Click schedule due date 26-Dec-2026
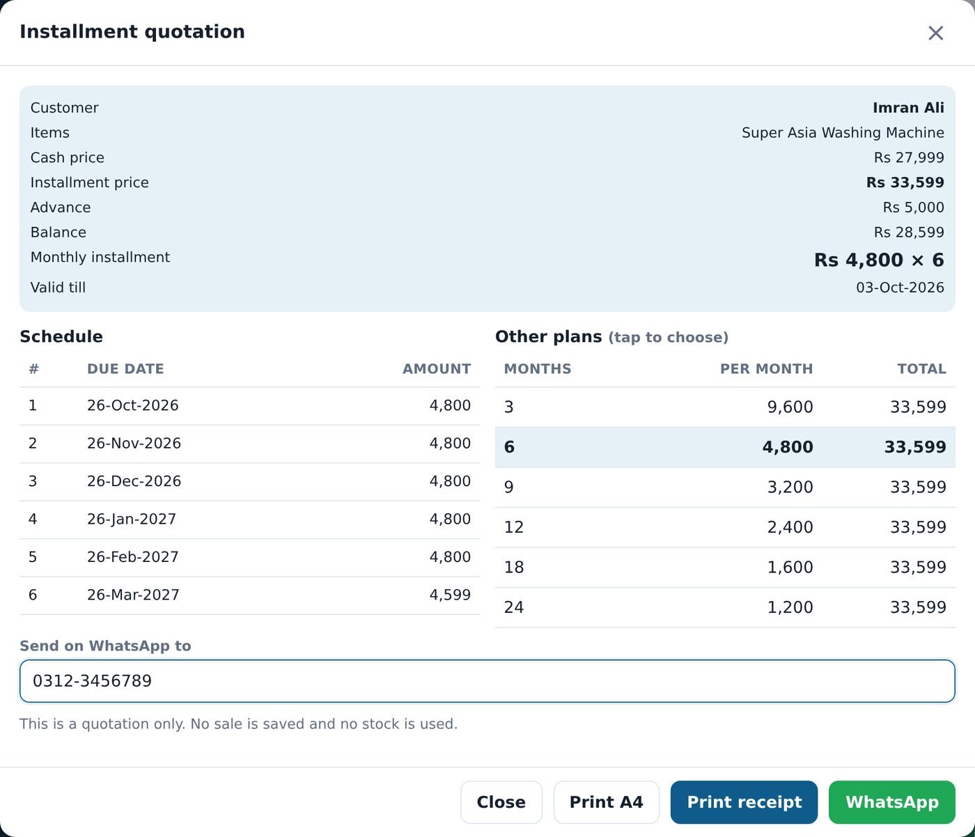The width and height of the screenshot is (975, 837). pos(134,481)
